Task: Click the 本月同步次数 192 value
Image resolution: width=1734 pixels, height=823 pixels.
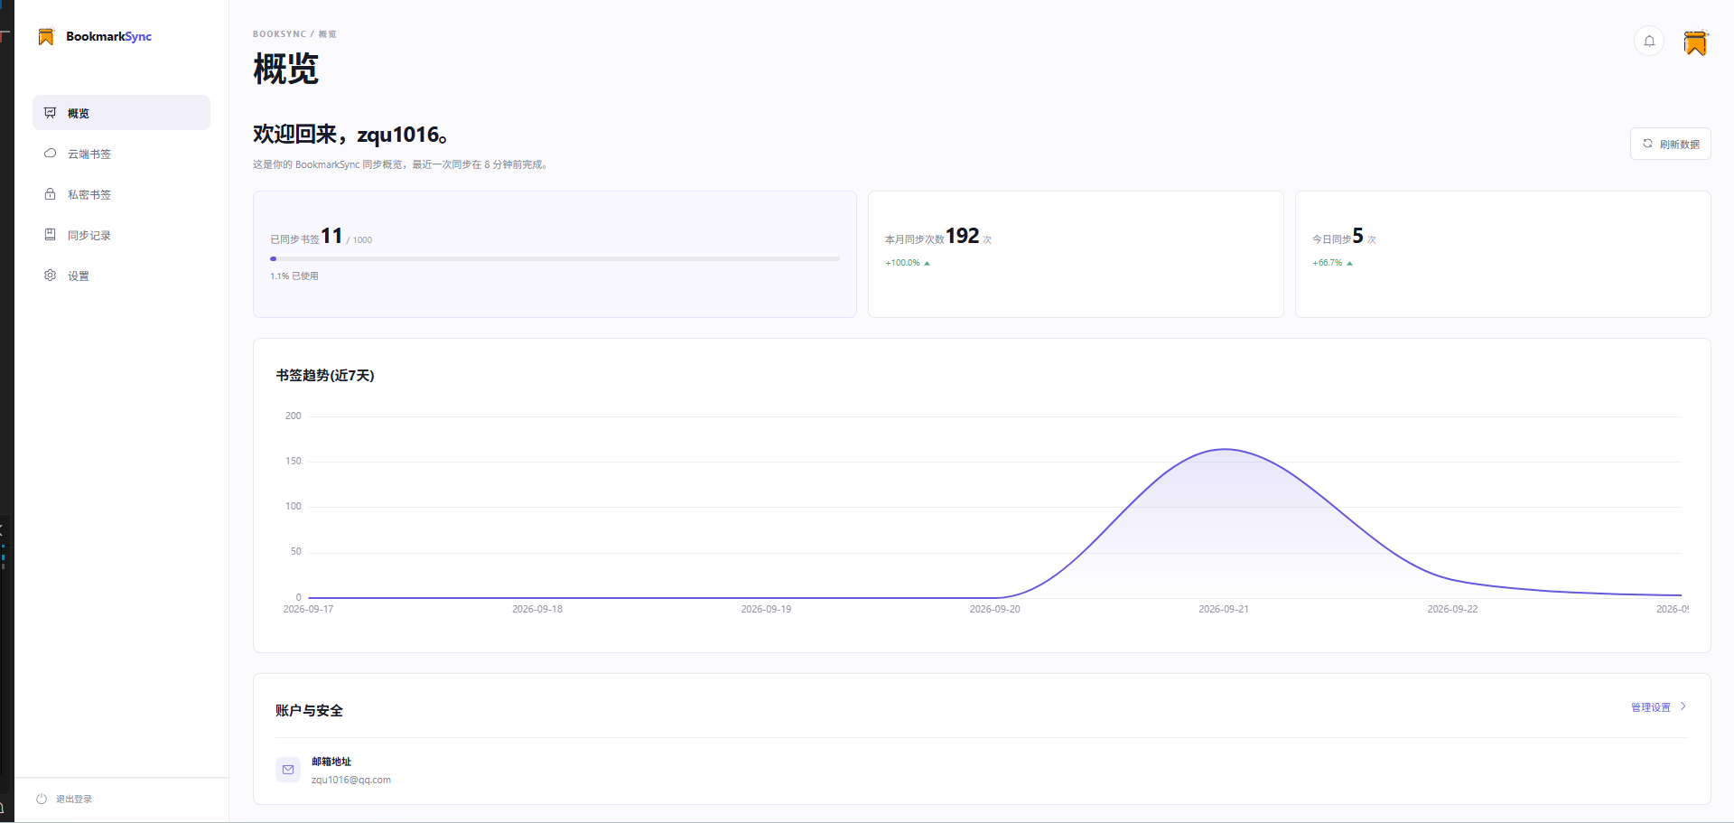Action: [x=962, y=236]
